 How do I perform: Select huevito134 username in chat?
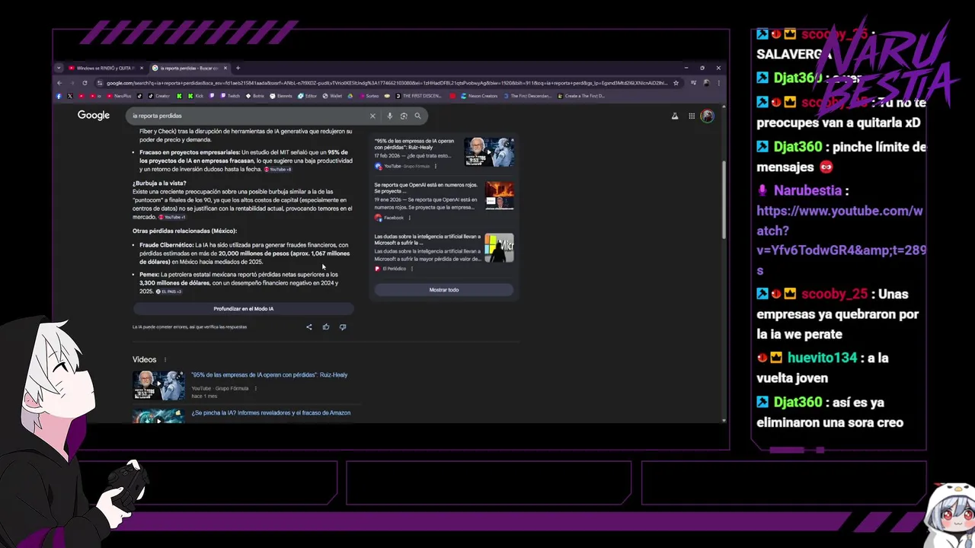[x=821, y=358]
